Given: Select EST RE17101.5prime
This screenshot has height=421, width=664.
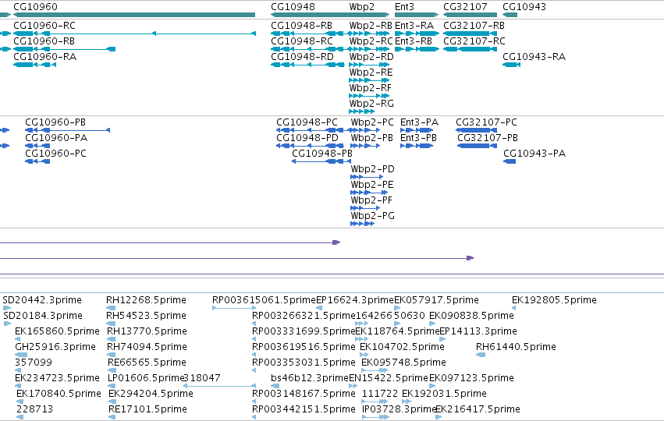Looking at the screenshot, I should [x=147, y=409].
